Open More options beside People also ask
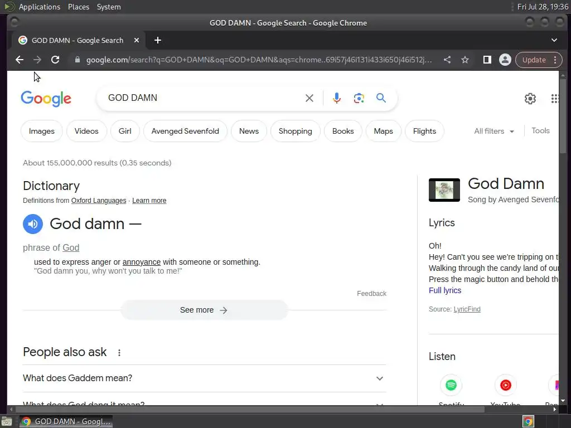This screenshot has width=571, height=428. coord(119,352)
